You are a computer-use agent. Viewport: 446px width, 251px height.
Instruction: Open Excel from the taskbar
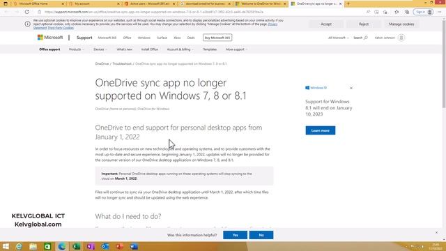[76, 246]
